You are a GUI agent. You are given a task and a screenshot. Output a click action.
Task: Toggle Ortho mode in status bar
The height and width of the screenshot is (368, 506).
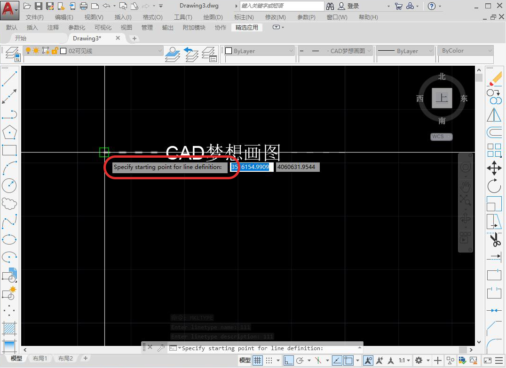coord(288,360)
